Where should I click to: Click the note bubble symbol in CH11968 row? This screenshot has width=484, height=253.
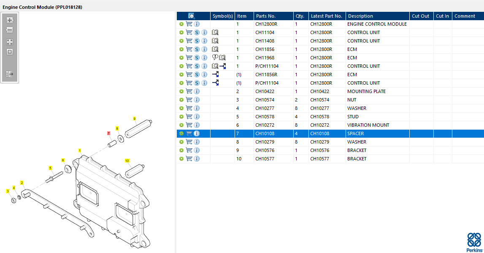pos(215,57)
